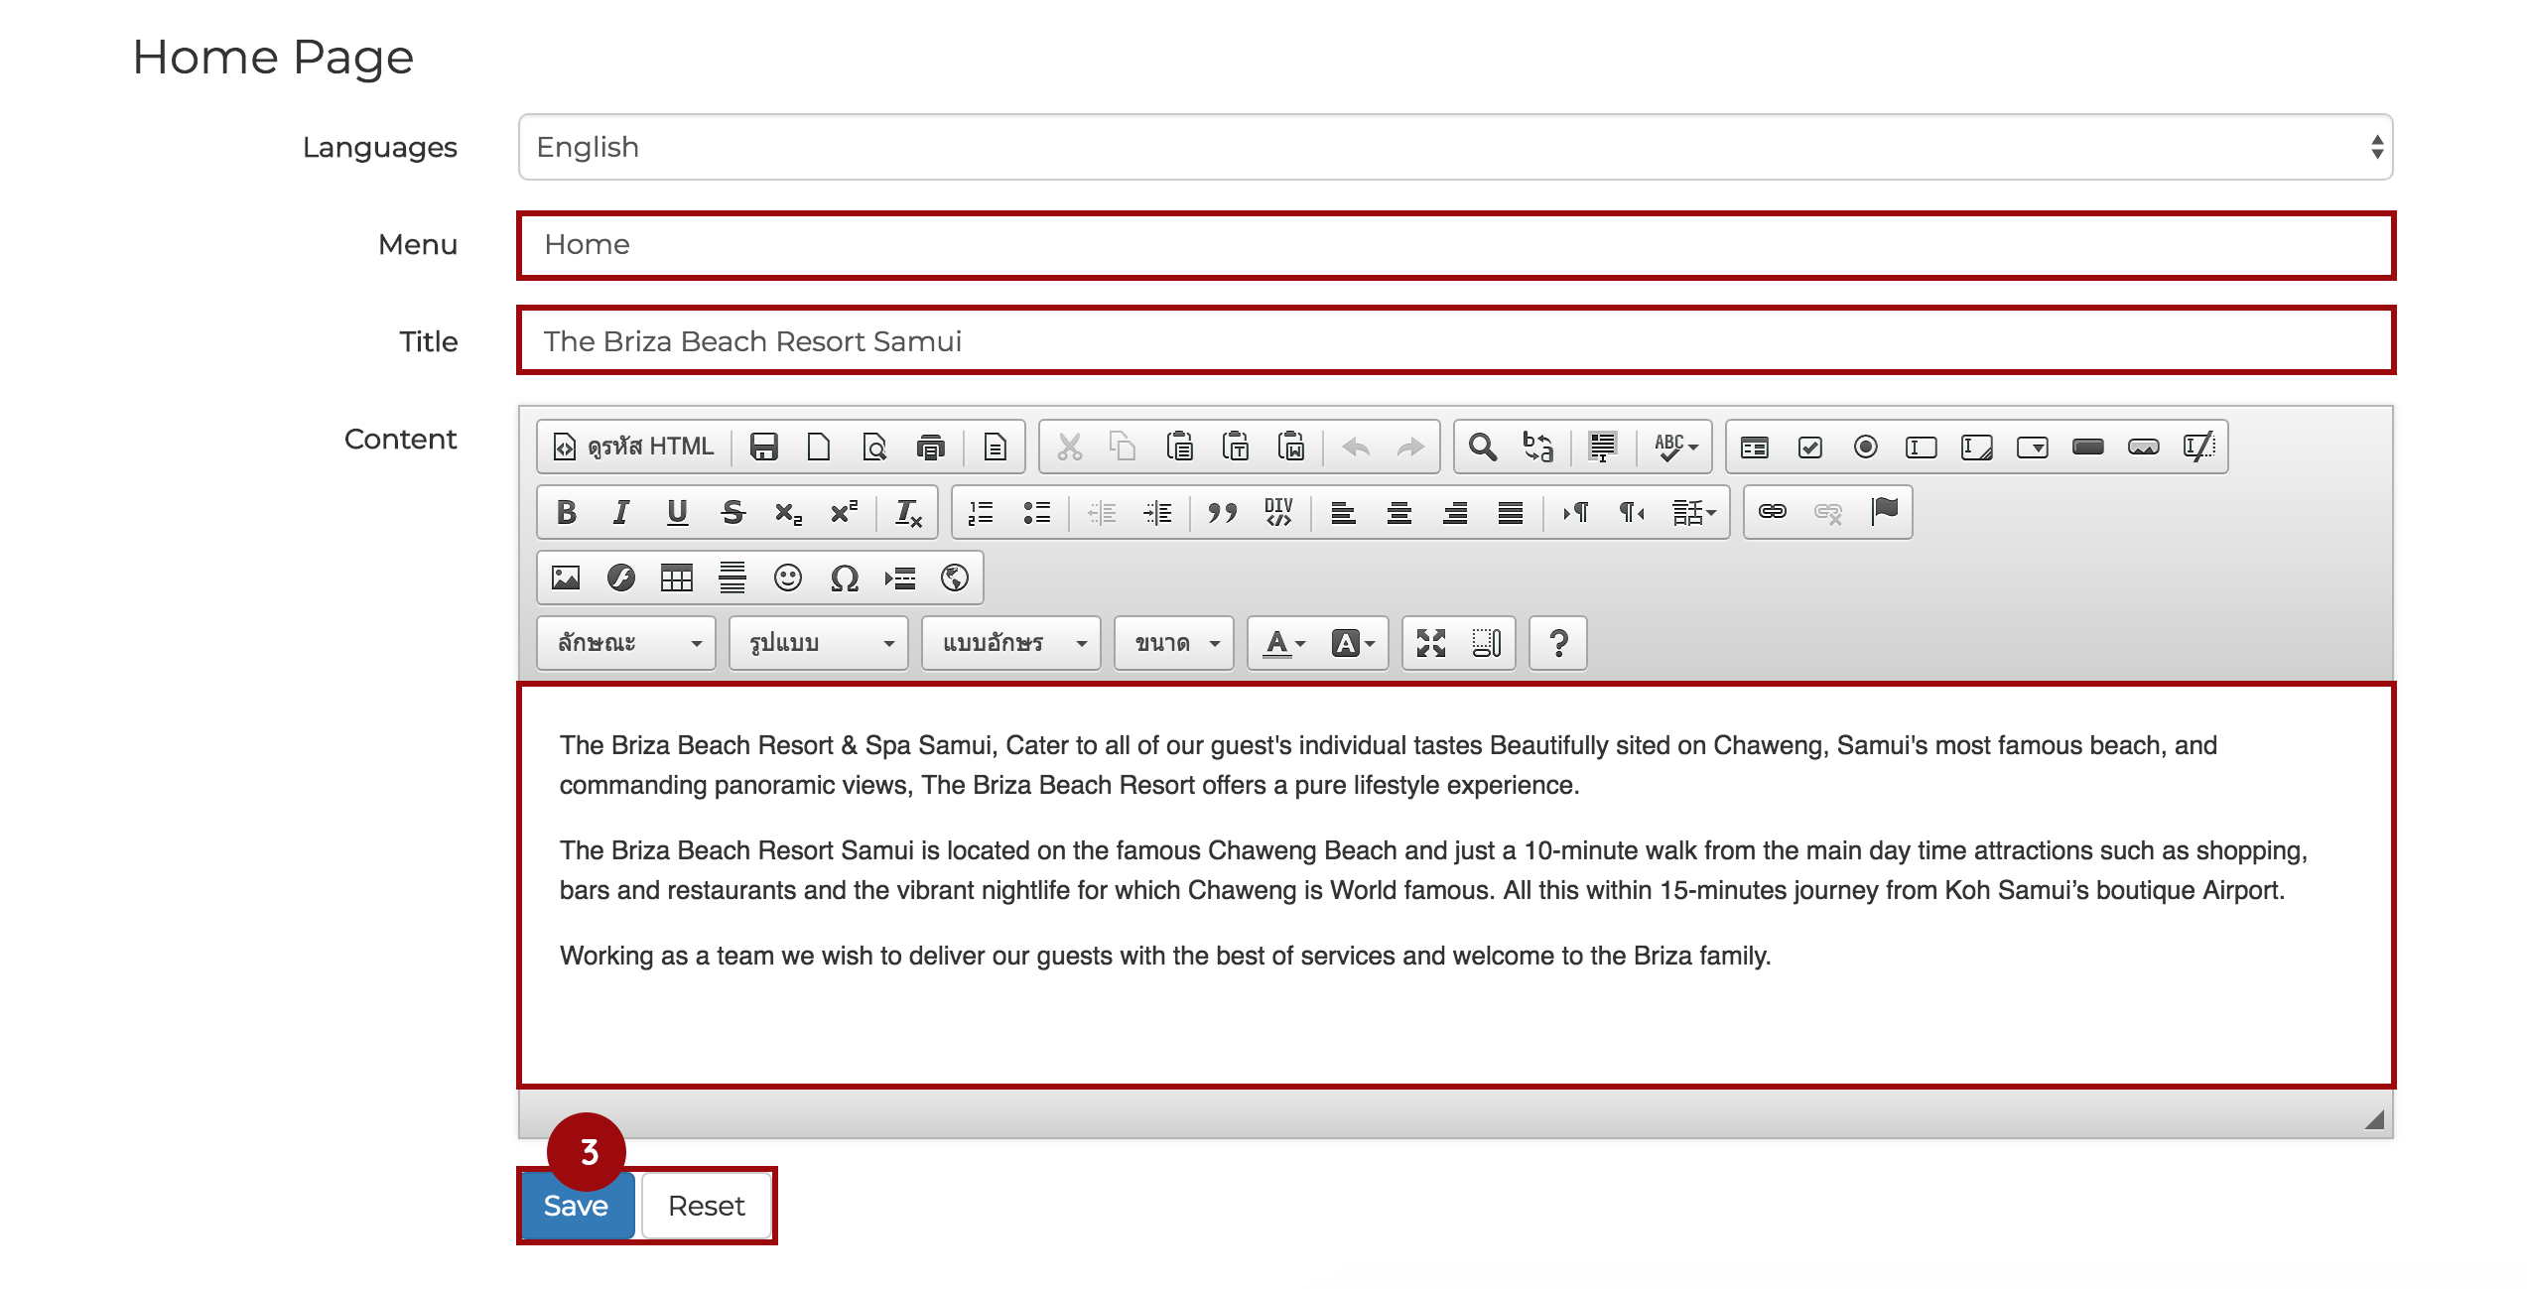Image resolution: width=2527 pixels, height=1289 pixels.
Task: Insert a smiley emoticon
Action: [x=788, y=578]
